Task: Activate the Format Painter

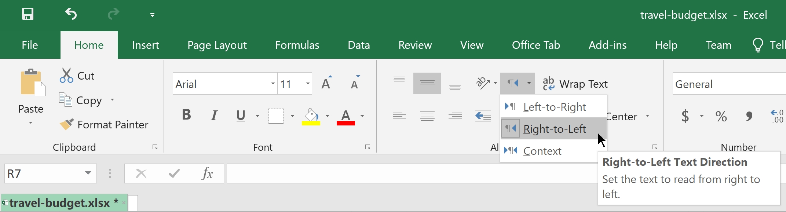Action: (x=104, y=125)
